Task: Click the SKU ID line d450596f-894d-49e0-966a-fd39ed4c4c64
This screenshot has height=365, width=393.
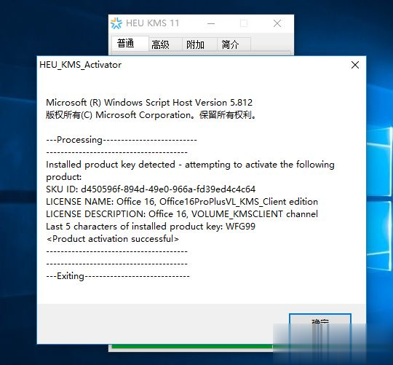Action: [x=151, y=189]
